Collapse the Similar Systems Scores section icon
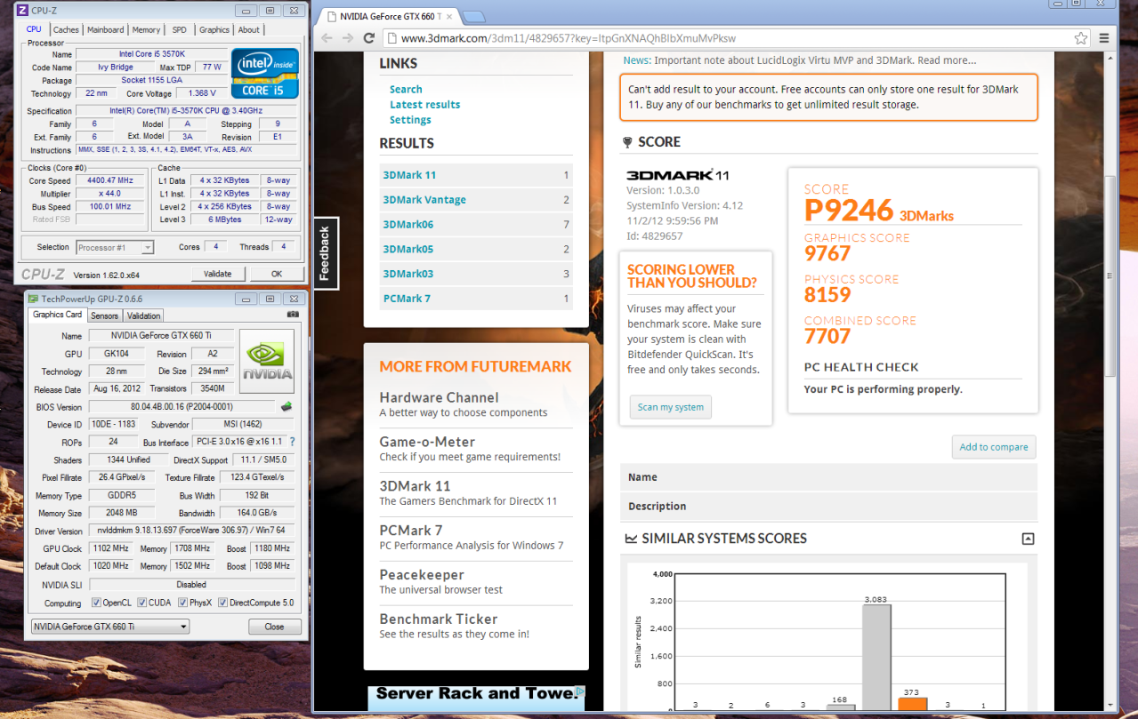Screen dimensions: 1138x719 click(x=1029, y=539)
